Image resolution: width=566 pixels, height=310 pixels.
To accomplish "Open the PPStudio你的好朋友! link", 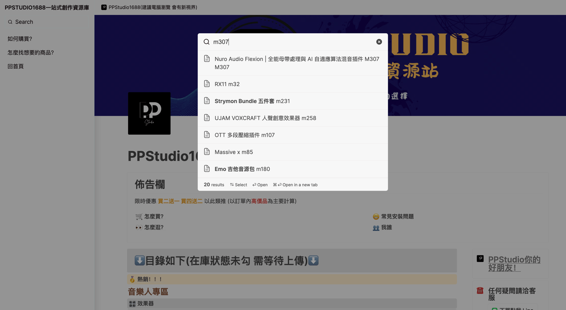I will click(514, 264).
